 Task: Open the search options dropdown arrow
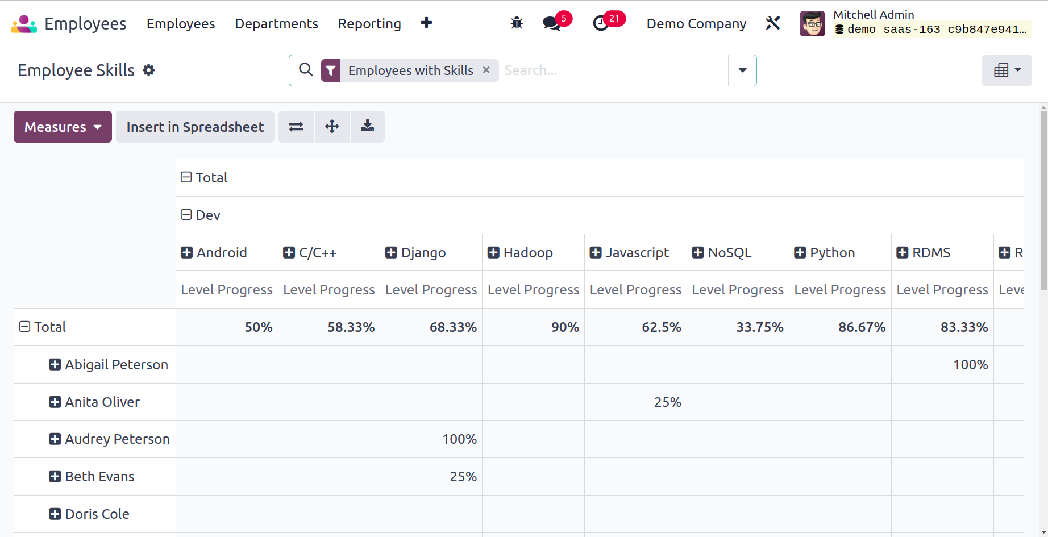point(742,70)
